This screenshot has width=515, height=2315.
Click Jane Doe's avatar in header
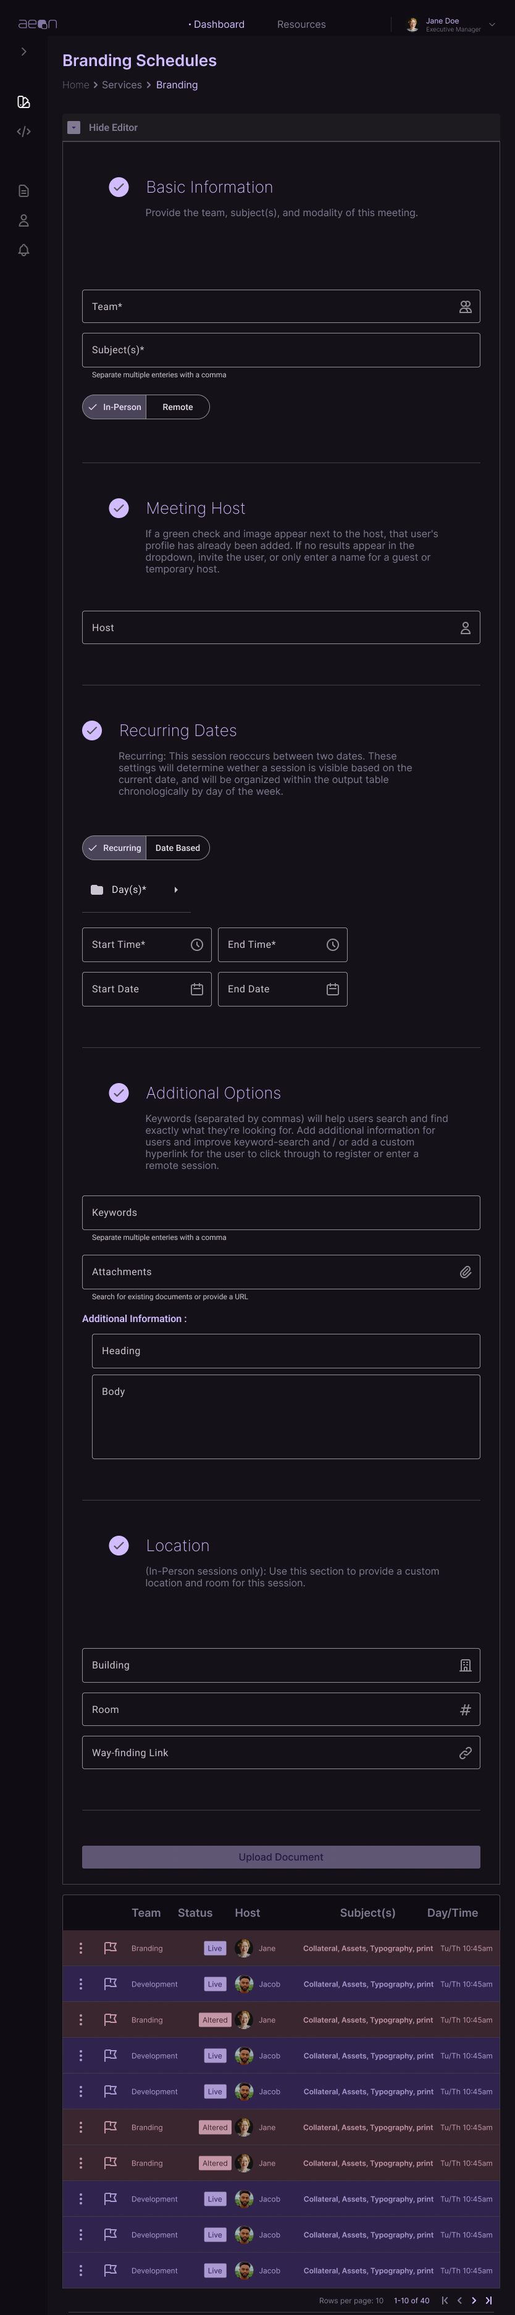pos(412,24)
